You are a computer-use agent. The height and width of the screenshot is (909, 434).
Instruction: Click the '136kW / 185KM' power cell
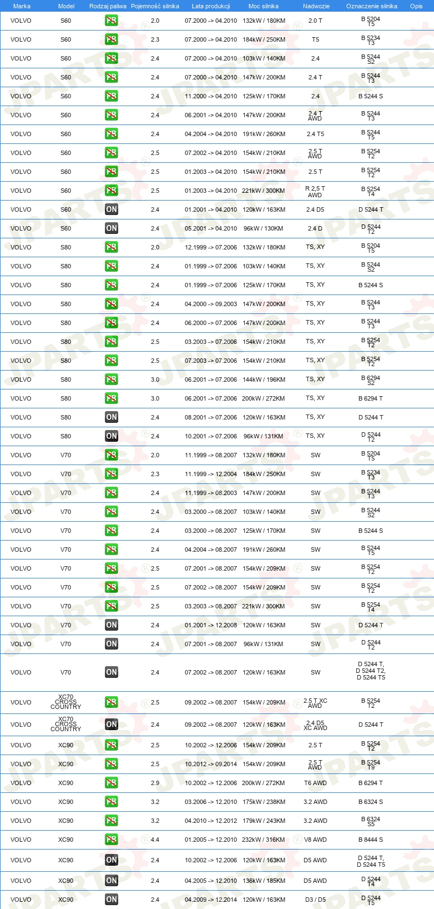pos(264,881)
